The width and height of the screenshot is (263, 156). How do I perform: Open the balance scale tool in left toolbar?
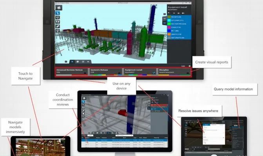tap(58, 31)
